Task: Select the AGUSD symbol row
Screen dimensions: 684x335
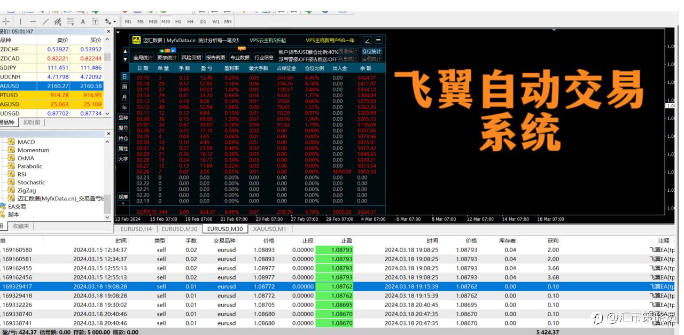Action: tap(52, 104)
